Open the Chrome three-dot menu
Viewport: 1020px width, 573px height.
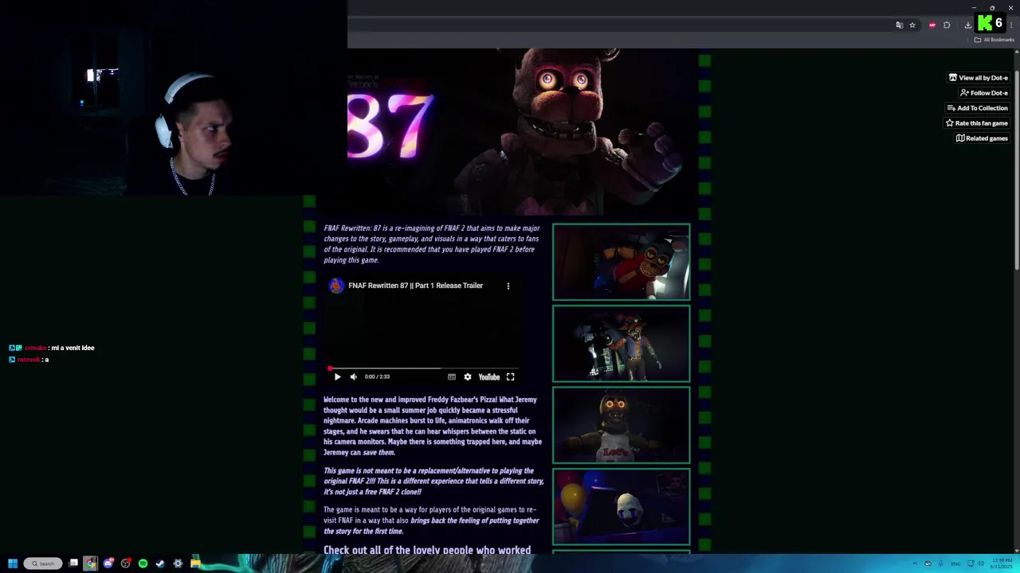coord(1011,25)
